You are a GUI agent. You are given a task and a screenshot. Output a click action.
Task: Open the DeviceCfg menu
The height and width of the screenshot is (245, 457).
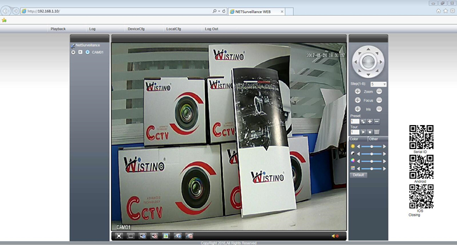click(136, 29)
